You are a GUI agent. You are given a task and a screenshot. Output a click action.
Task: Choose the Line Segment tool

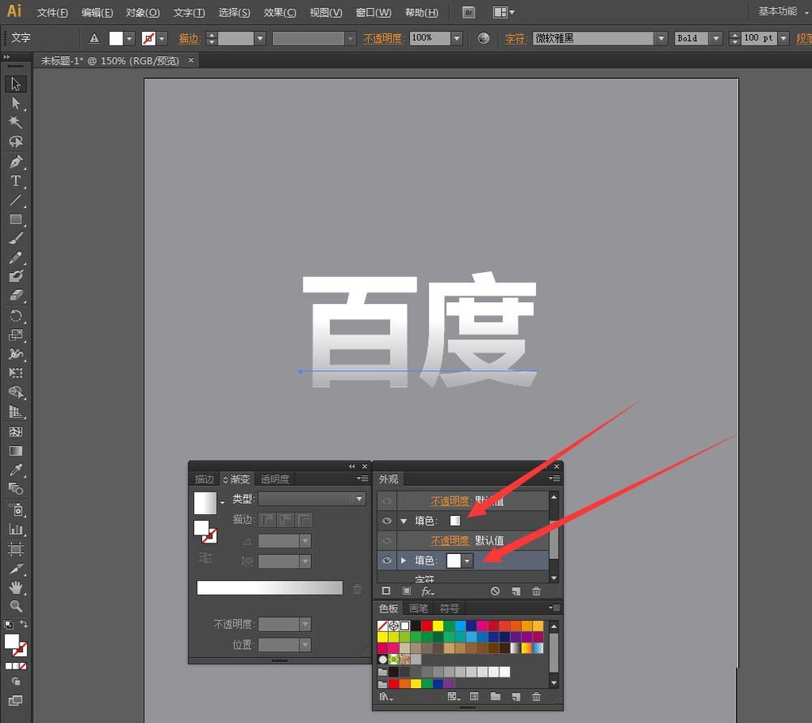[x=15, y=200]
